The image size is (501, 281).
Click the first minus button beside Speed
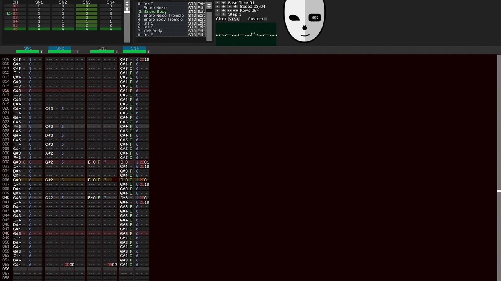pyautogui.click(x=218, y=7)
